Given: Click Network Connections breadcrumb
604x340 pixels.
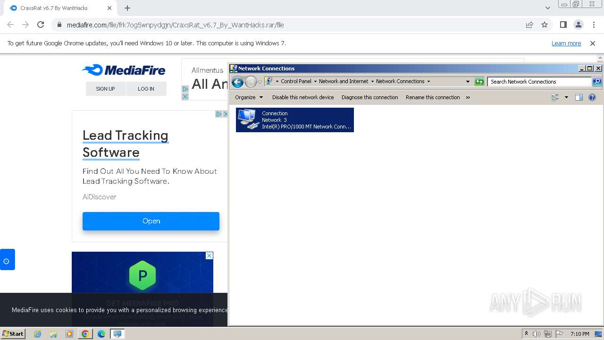Looking at the screenshot, I should pyautogui.click(x=400, y=81).
